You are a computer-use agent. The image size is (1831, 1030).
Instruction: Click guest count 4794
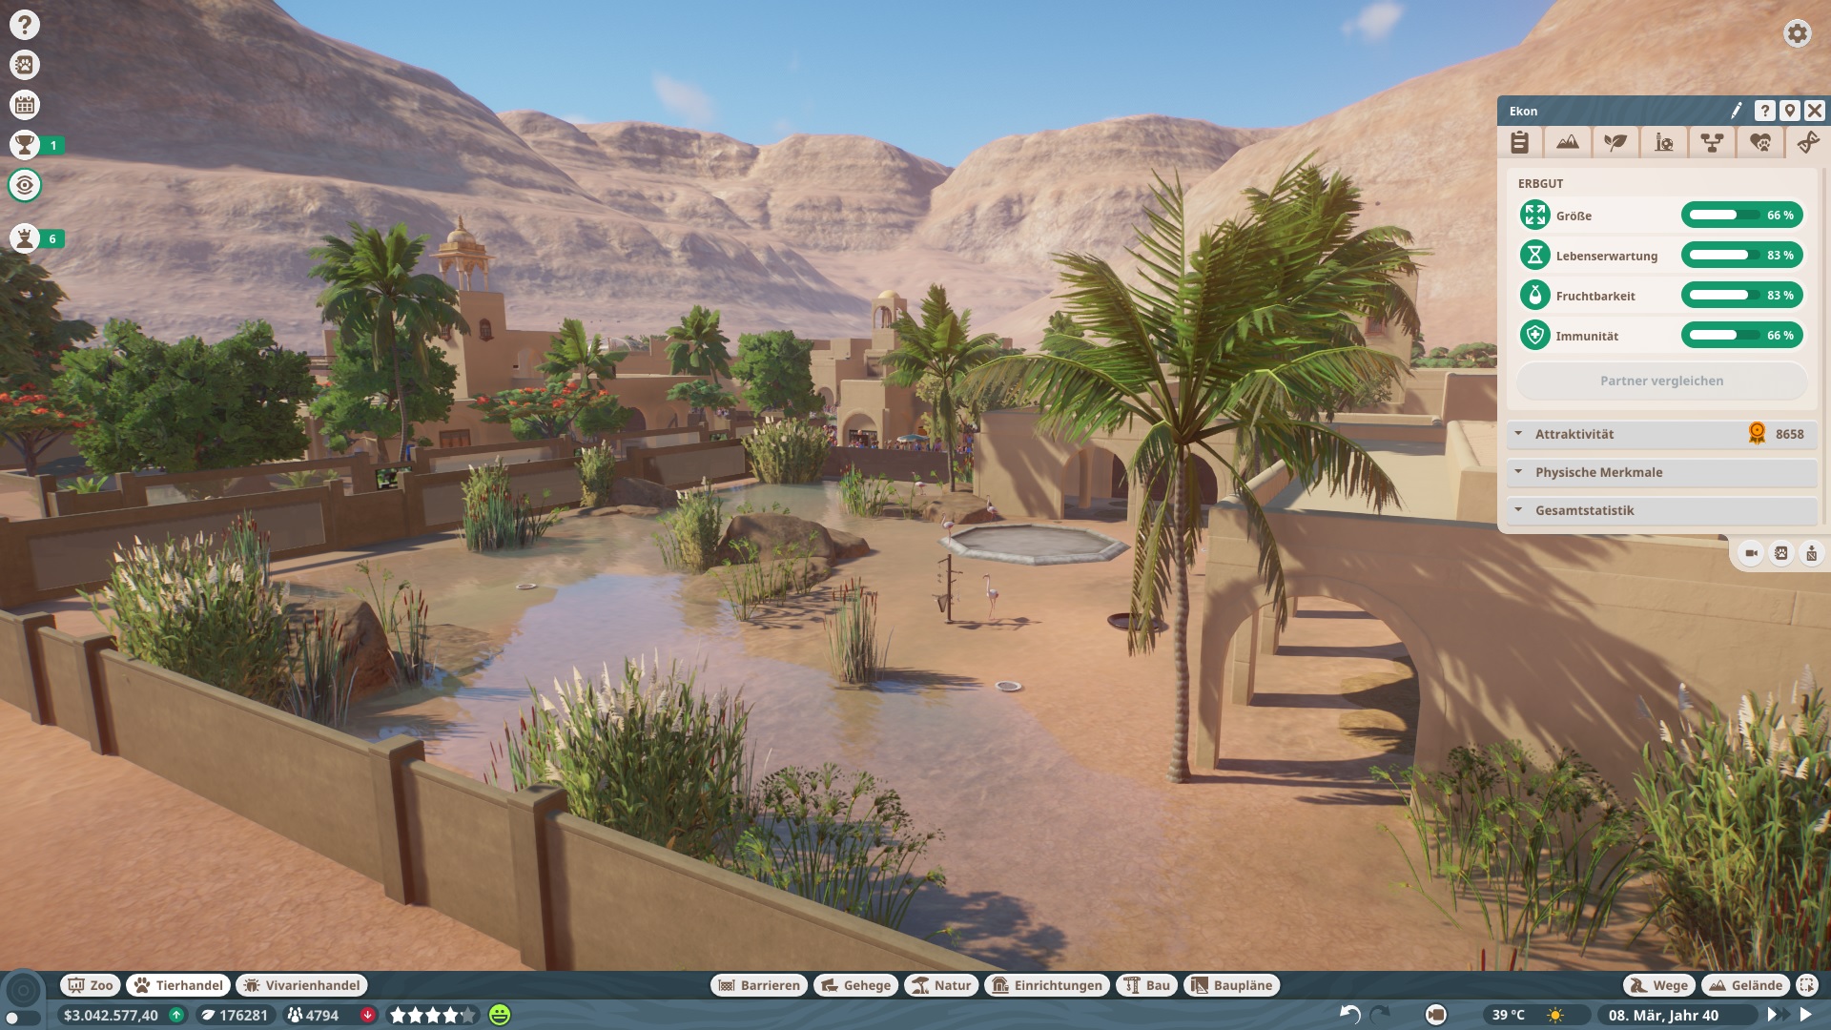314,1016
